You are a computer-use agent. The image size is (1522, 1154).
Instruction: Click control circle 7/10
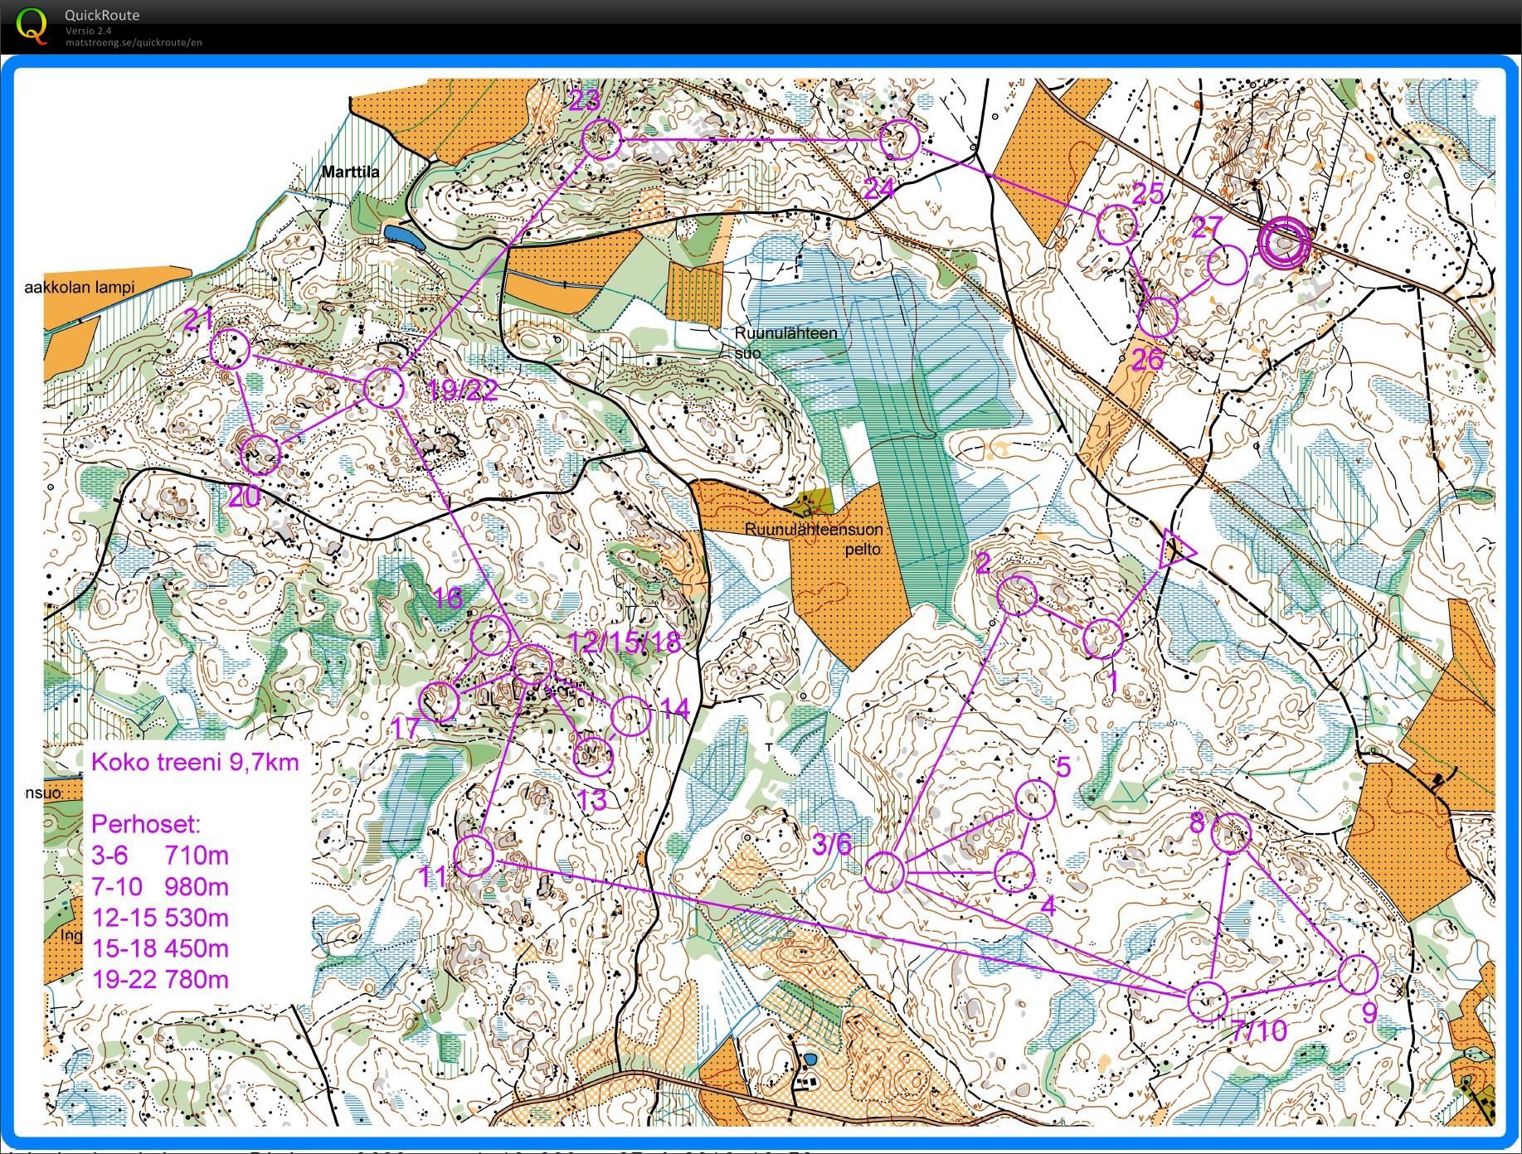click(1207, 1000)
